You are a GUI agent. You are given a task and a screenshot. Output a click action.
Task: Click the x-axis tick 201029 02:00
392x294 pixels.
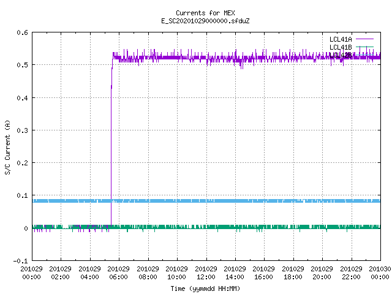60,273
